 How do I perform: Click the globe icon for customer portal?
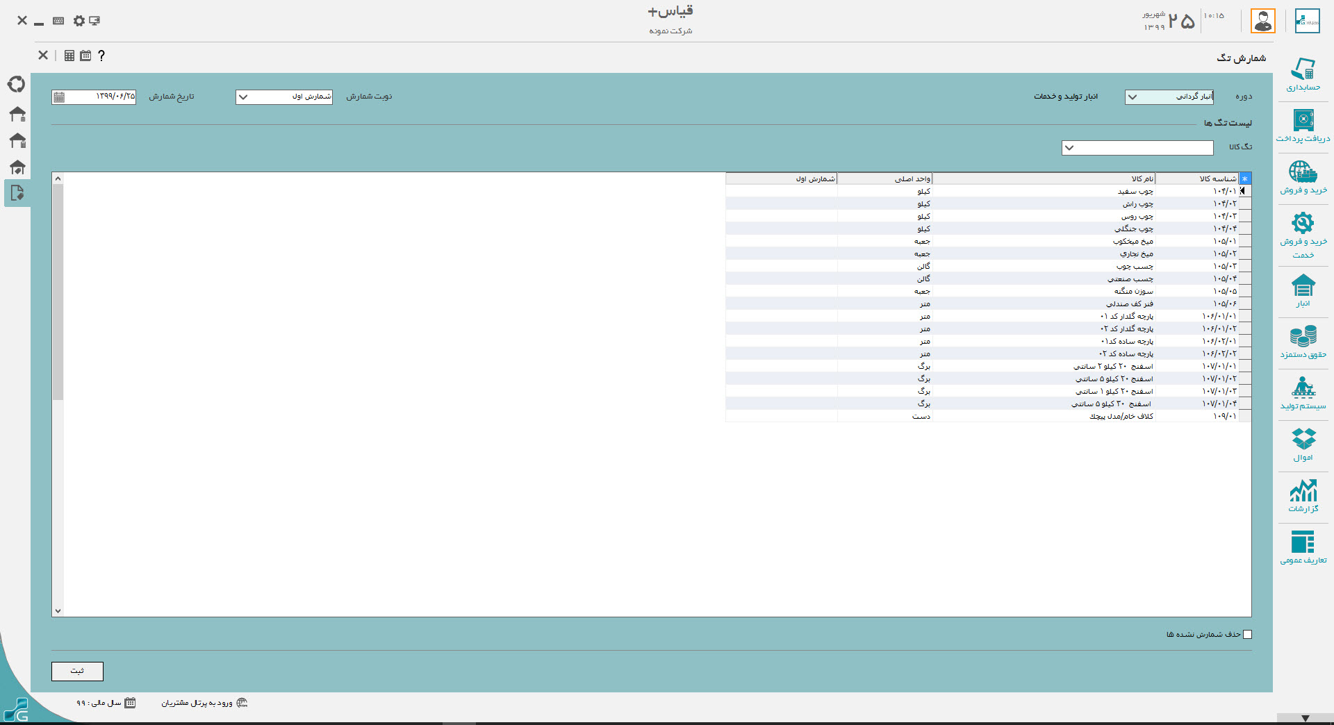tap(242, 703)
